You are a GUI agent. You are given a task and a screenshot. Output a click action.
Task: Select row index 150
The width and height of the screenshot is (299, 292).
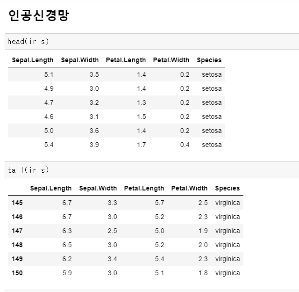[x=17, y=273]
